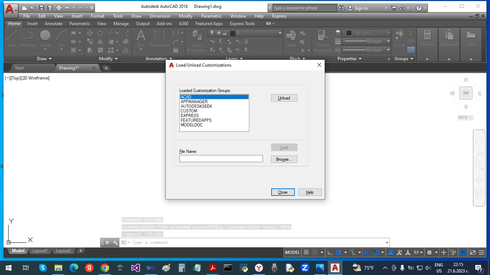Click the Autodesk App Store cart icon

click(394, 8)
